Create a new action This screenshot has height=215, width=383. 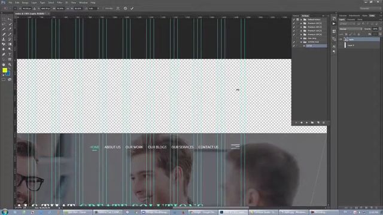(x=318, y=122)
